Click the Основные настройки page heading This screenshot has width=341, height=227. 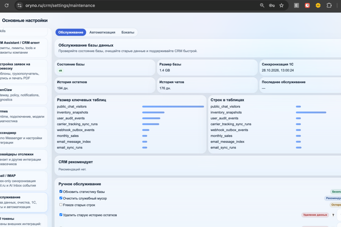click(x=25, y=20)
